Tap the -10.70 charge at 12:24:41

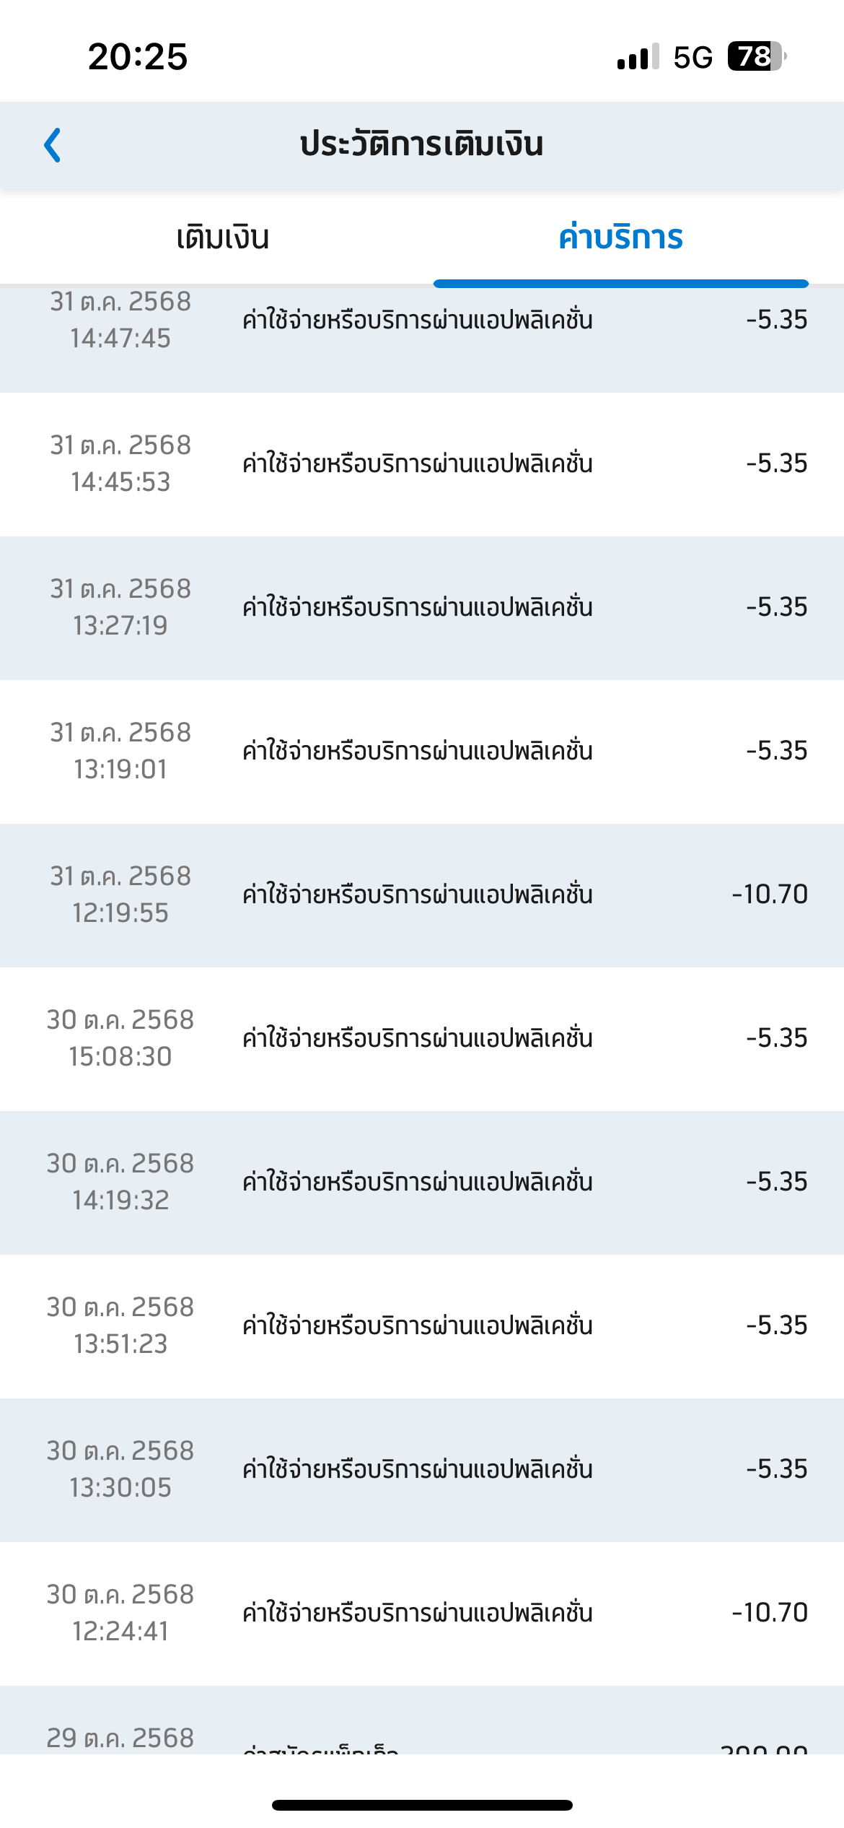[x=769, y=1613]
